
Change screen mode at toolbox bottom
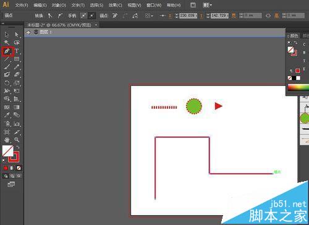tap(11, 184)
